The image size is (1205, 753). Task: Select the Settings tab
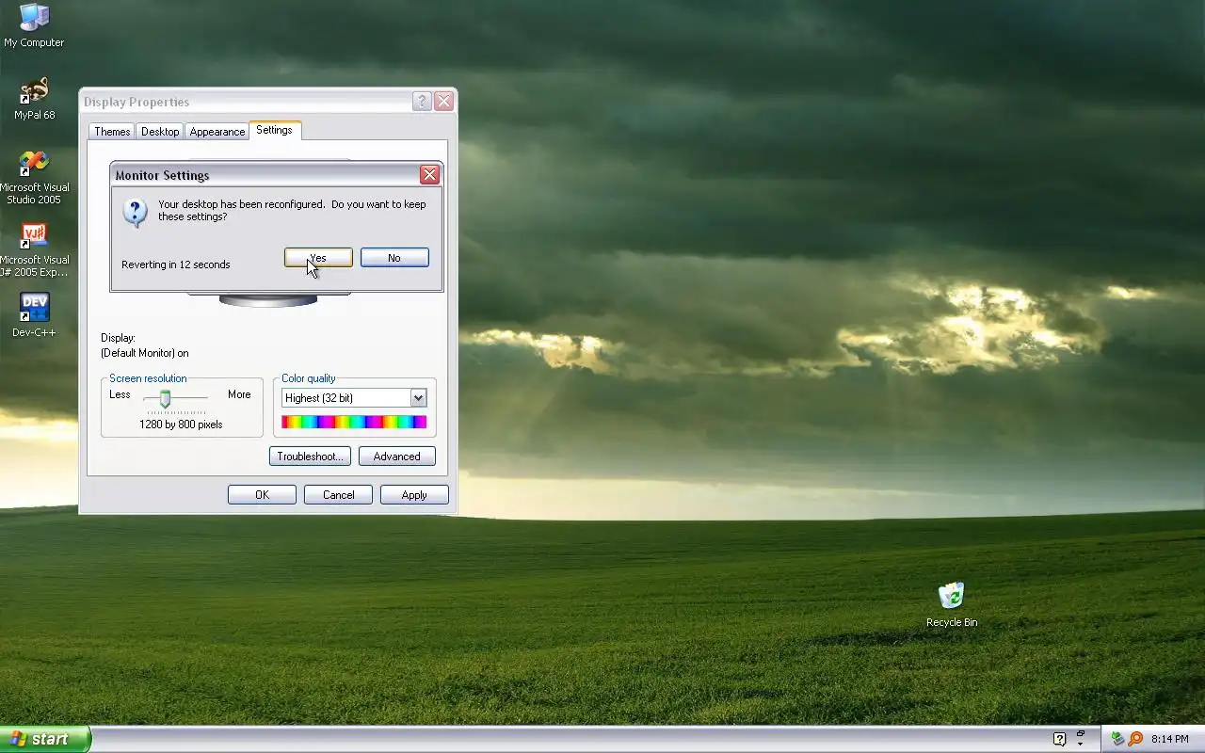click(274, 130)
